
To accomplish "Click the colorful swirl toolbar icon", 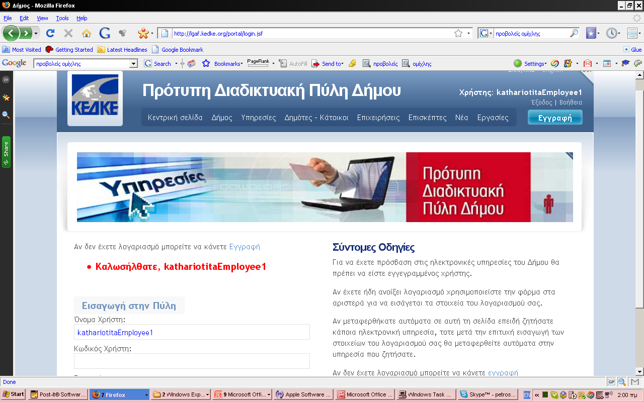I will (x=555, y=64).
